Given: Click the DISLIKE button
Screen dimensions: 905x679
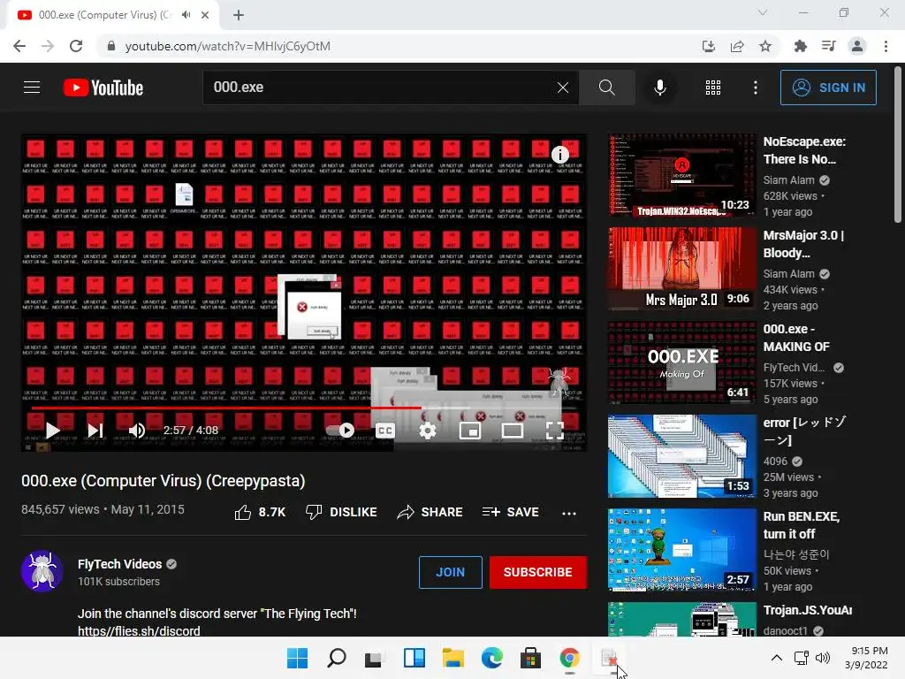Looking at the screenshot, I should coord(341,512).
